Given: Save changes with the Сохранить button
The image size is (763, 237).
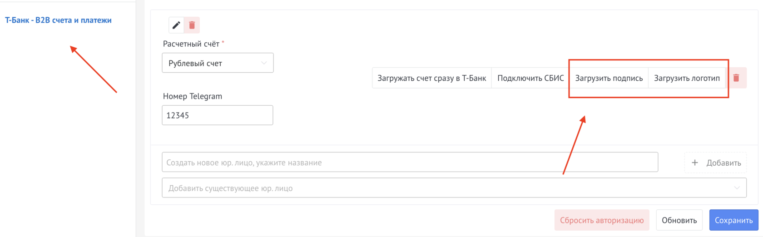Looking at the screenshot, I should click(x=733, y=220).
